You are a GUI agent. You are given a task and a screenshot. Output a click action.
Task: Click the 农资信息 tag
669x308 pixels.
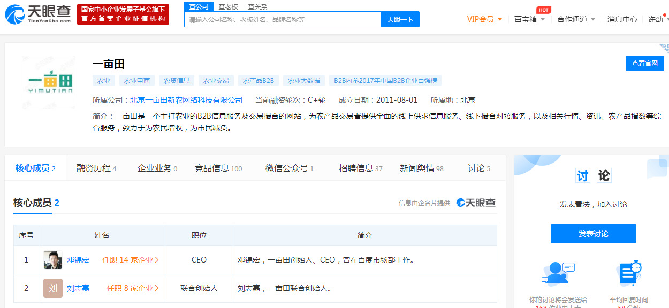point(177,81)
